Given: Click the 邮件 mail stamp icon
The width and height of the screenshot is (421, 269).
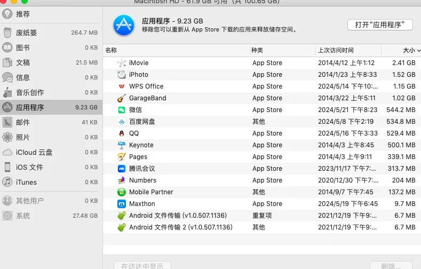Looking at the screenshot, I should (x=7, y=122).
